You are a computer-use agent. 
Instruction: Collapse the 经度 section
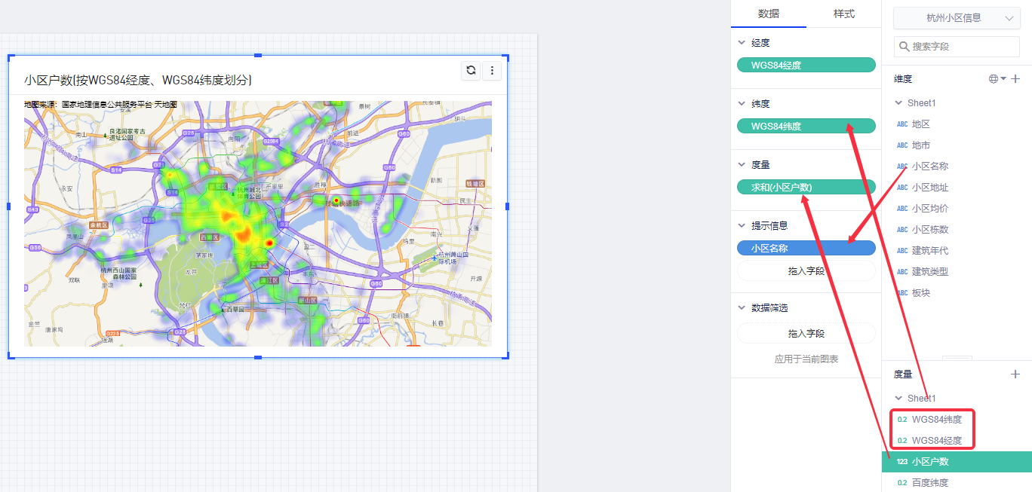(742, 44)
